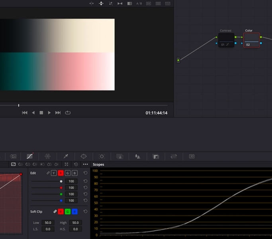Open the curves three-dot options menu
Viewport: 272px width, 239px height.
[x=85, y=164]
